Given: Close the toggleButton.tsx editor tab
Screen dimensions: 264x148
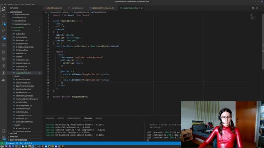Looking at the screenshot, I should point(142,8).
